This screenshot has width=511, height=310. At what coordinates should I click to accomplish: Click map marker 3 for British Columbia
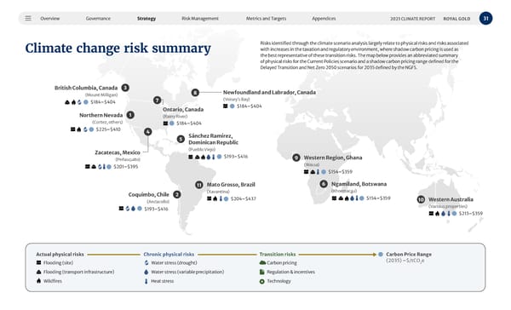tap(125, 88)
